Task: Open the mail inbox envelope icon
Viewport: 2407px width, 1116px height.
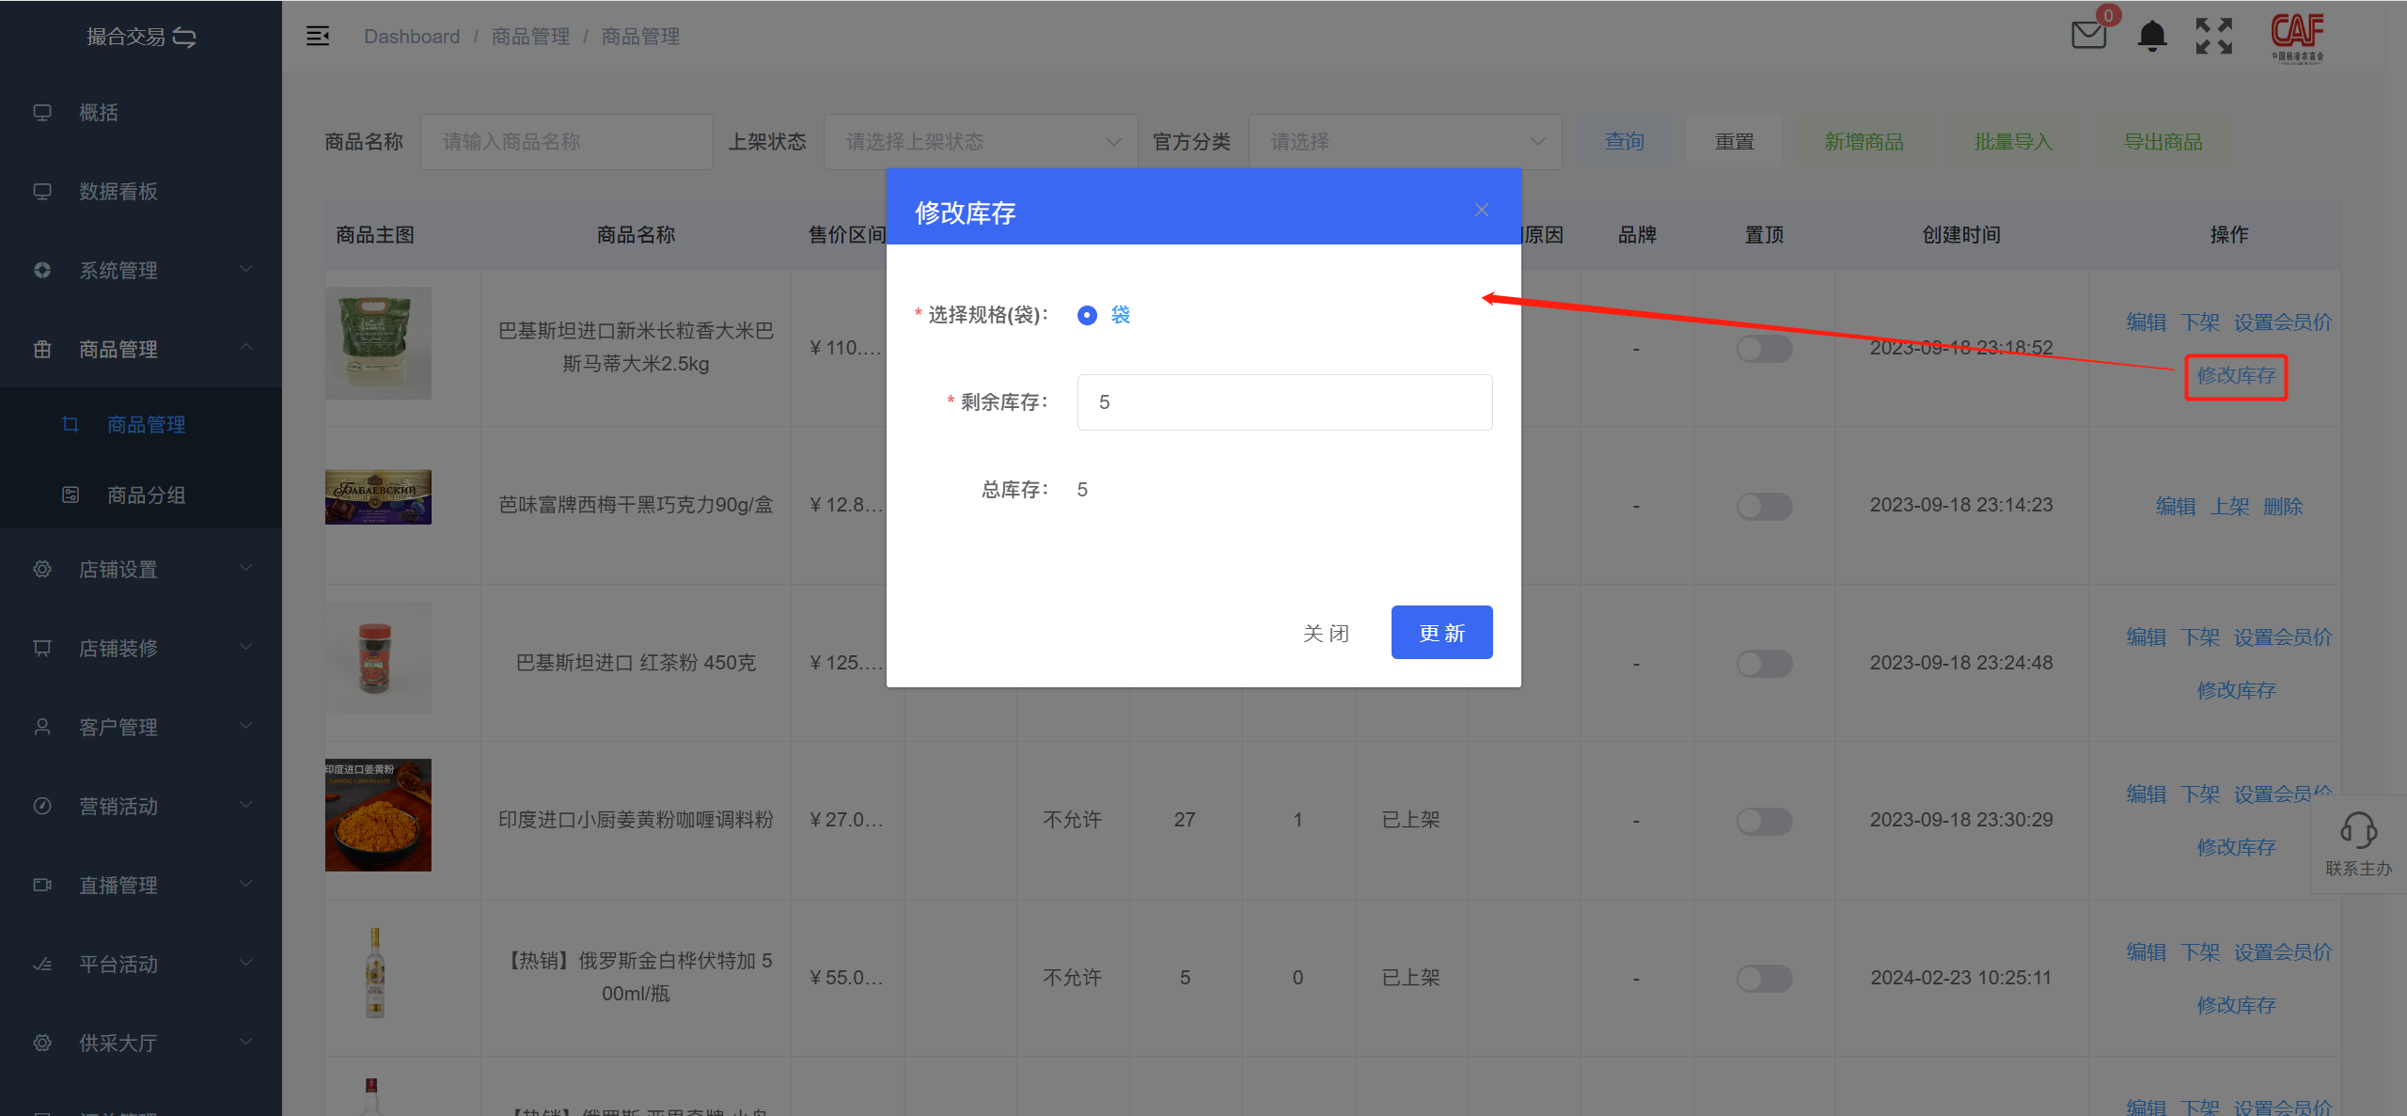Action: point(2088,36)
